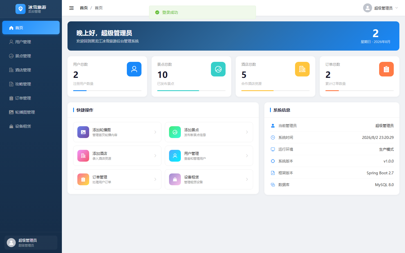The width and height of the screenshot is (405, 253).
Task: Click the monitor icon beside 运行环境
Action: tap(273, 149)
